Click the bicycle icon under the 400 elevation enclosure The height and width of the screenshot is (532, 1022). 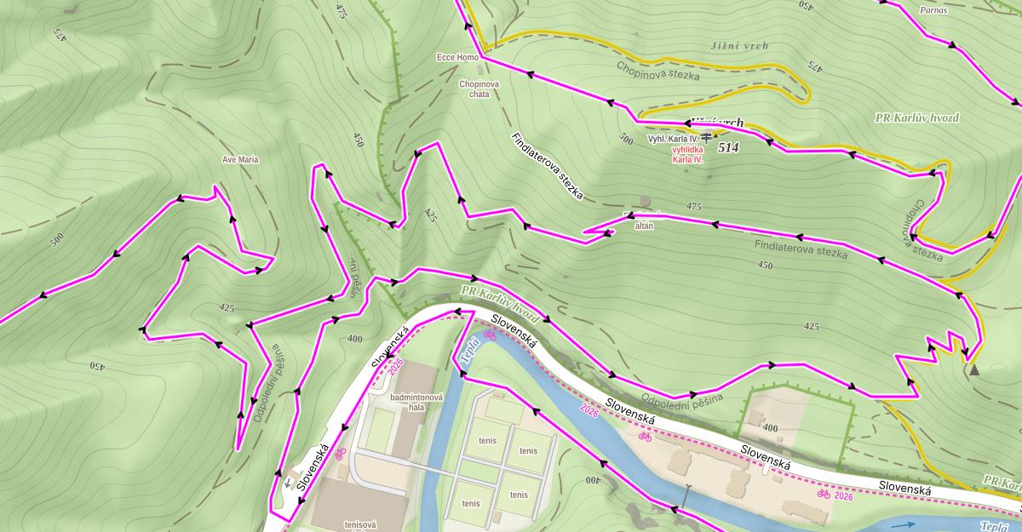point(645,437)
